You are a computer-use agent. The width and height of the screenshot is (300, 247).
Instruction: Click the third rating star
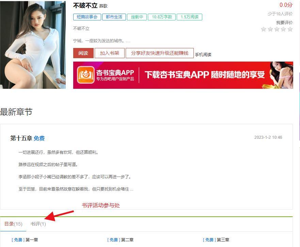[x=277, y=29]
